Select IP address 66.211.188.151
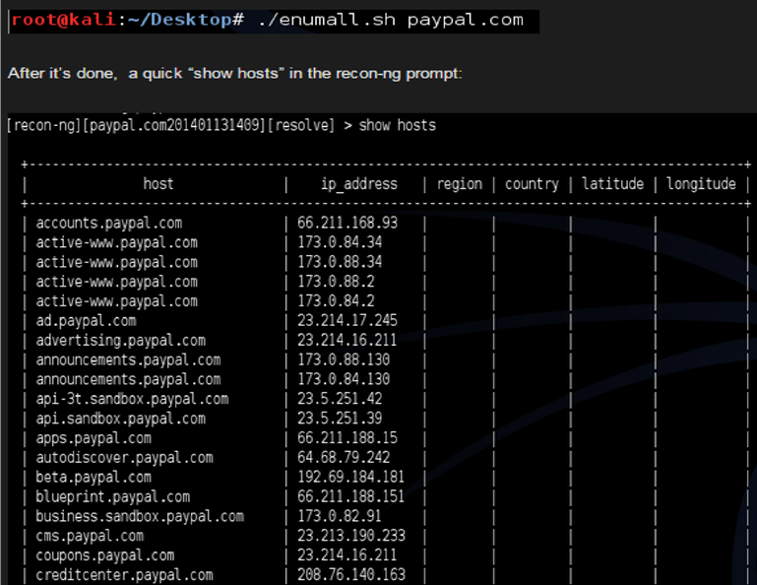Screen dimensions: 757x585 pos(350,496)
